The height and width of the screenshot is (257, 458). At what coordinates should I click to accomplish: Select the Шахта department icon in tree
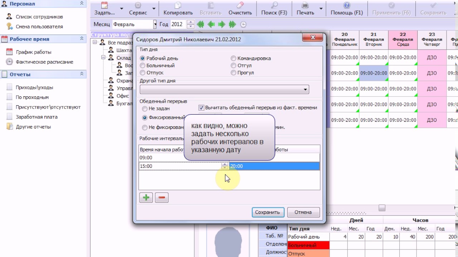tap(111, 50)
